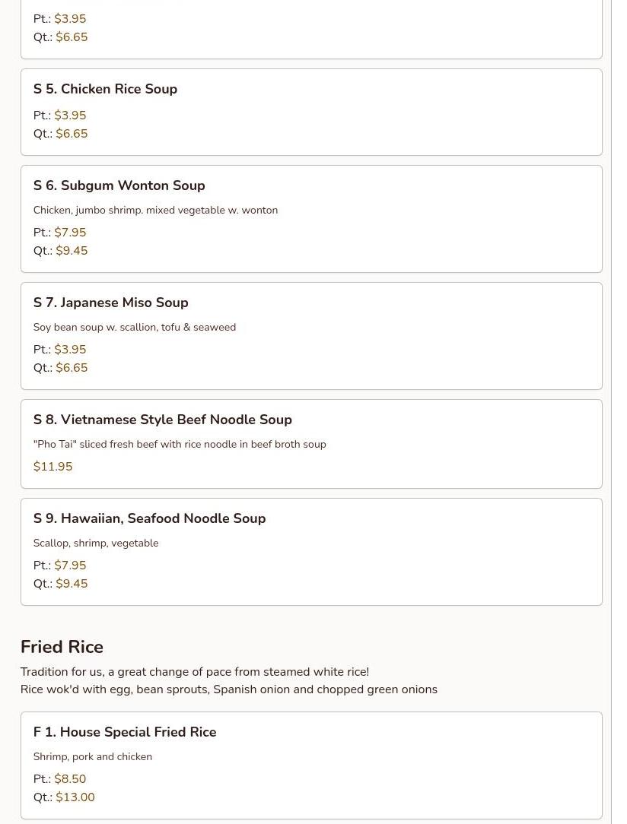
Task: Pick Hawaiian Seafood Noodle Soup Qt. $9.45
Action: (x=71, y=584)
